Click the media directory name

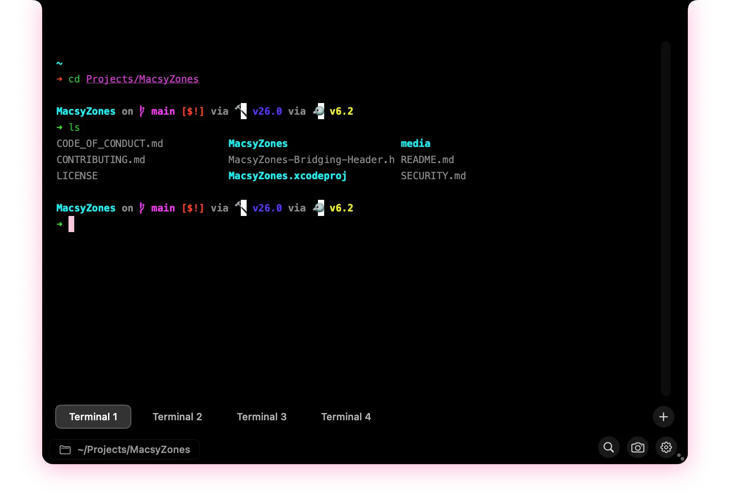(415, 143)
